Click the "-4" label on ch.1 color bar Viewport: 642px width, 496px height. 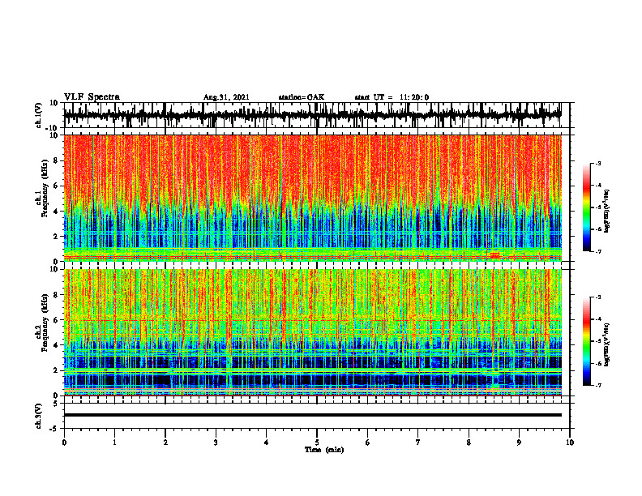598,186
